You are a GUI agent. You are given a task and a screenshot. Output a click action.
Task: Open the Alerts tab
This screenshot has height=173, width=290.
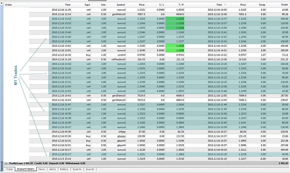point(52,169)
